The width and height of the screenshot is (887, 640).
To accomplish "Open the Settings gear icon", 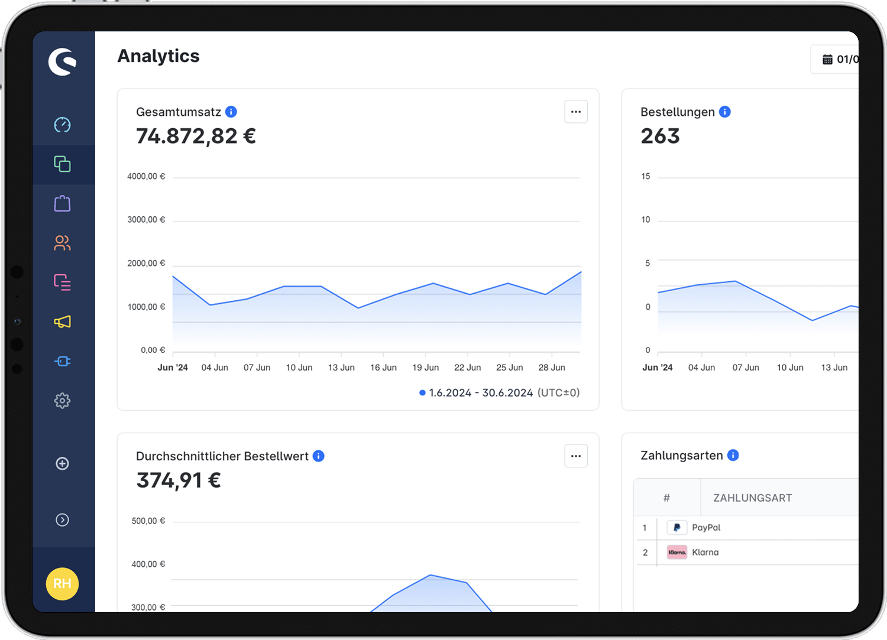I will tap(62, 401).
